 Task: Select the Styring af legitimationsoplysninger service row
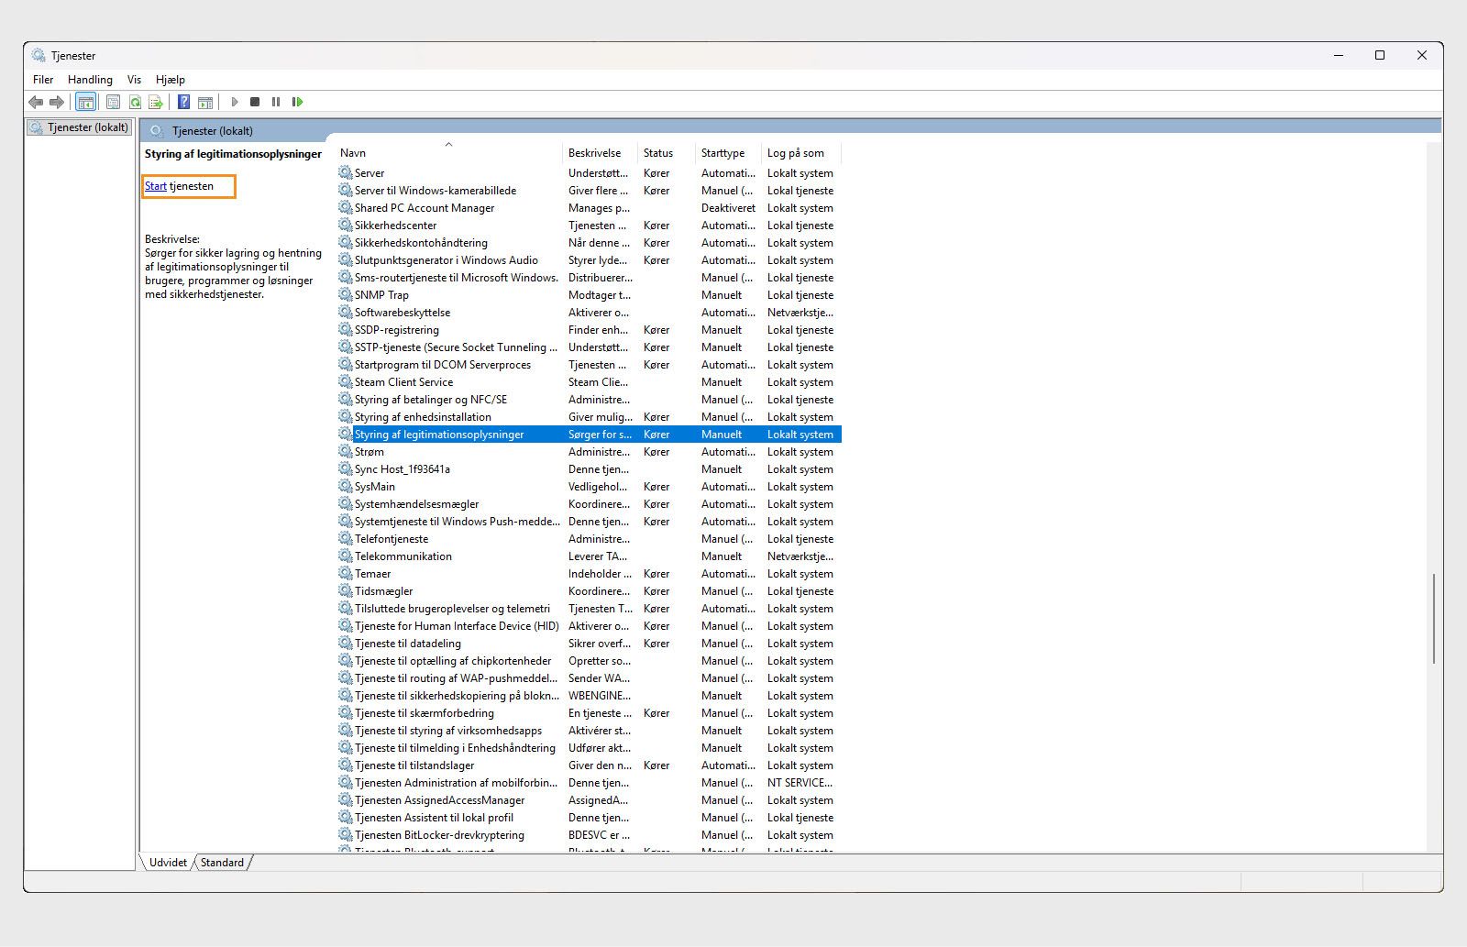point(590,434)
